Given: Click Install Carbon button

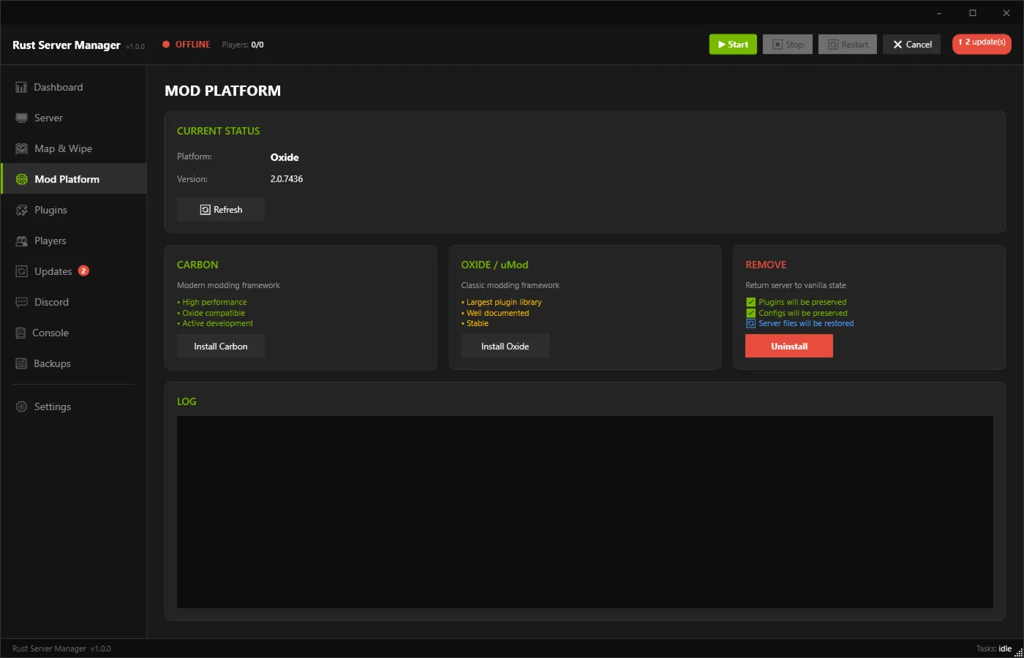Looking at the screenshot, I should [x=221, y=347].
